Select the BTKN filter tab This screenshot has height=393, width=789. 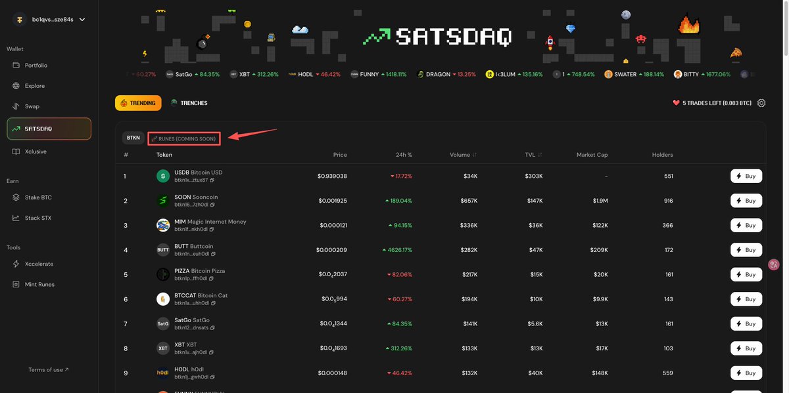(x=133, y=138)
